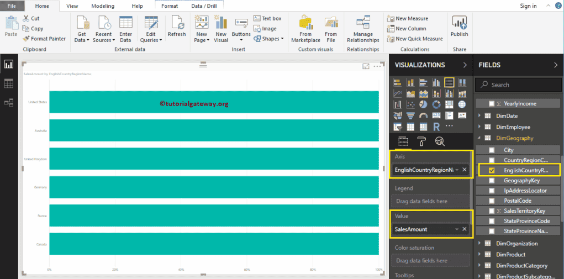Check the YearlyIncome field
This screenshot has height=279, width=564.
492,103
